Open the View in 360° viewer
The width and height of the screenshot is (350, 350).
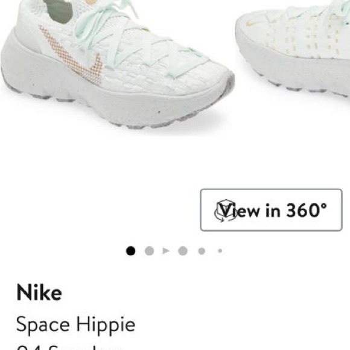pos(271,210)
